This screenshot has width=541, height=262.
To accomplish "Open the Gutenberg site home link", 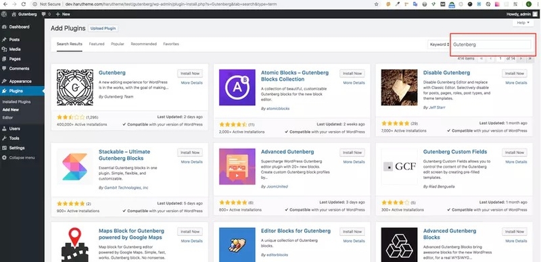I will click(24, 14).
